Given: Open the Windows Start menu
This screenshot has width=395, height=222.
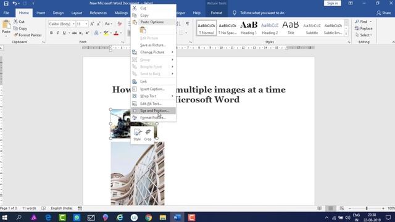Looking at the screenshot, I should click(x=5, y=217).
